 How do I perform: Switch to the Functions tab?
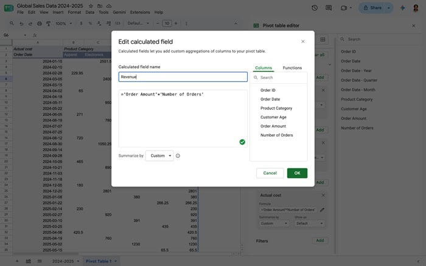click(x=292, y=68)
